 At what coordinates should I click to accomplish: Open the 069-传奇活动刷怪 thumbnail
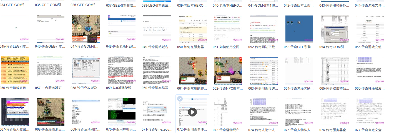86,112
